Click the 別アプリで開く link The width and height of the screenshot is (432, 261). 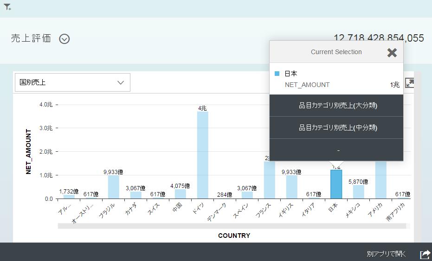[x=386, y=254]
